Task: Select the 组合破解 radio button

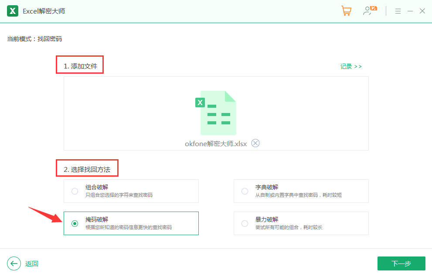Action: coord(75,191)
